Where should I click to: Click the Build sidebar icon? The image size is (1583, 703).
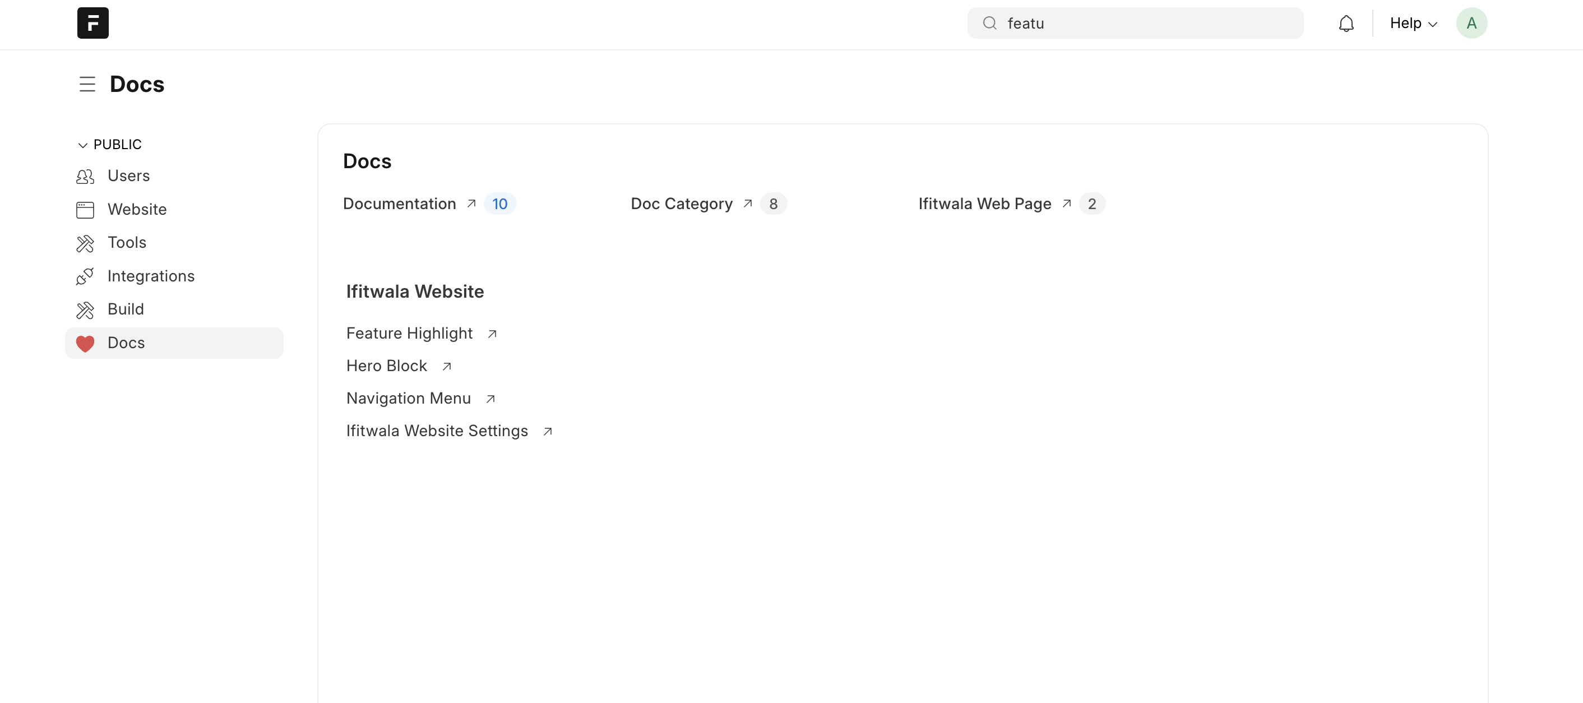(x=85, y=309)
